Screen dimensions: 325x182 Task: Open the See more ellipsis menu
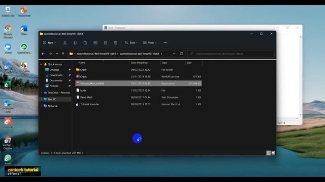click(166, 42)
